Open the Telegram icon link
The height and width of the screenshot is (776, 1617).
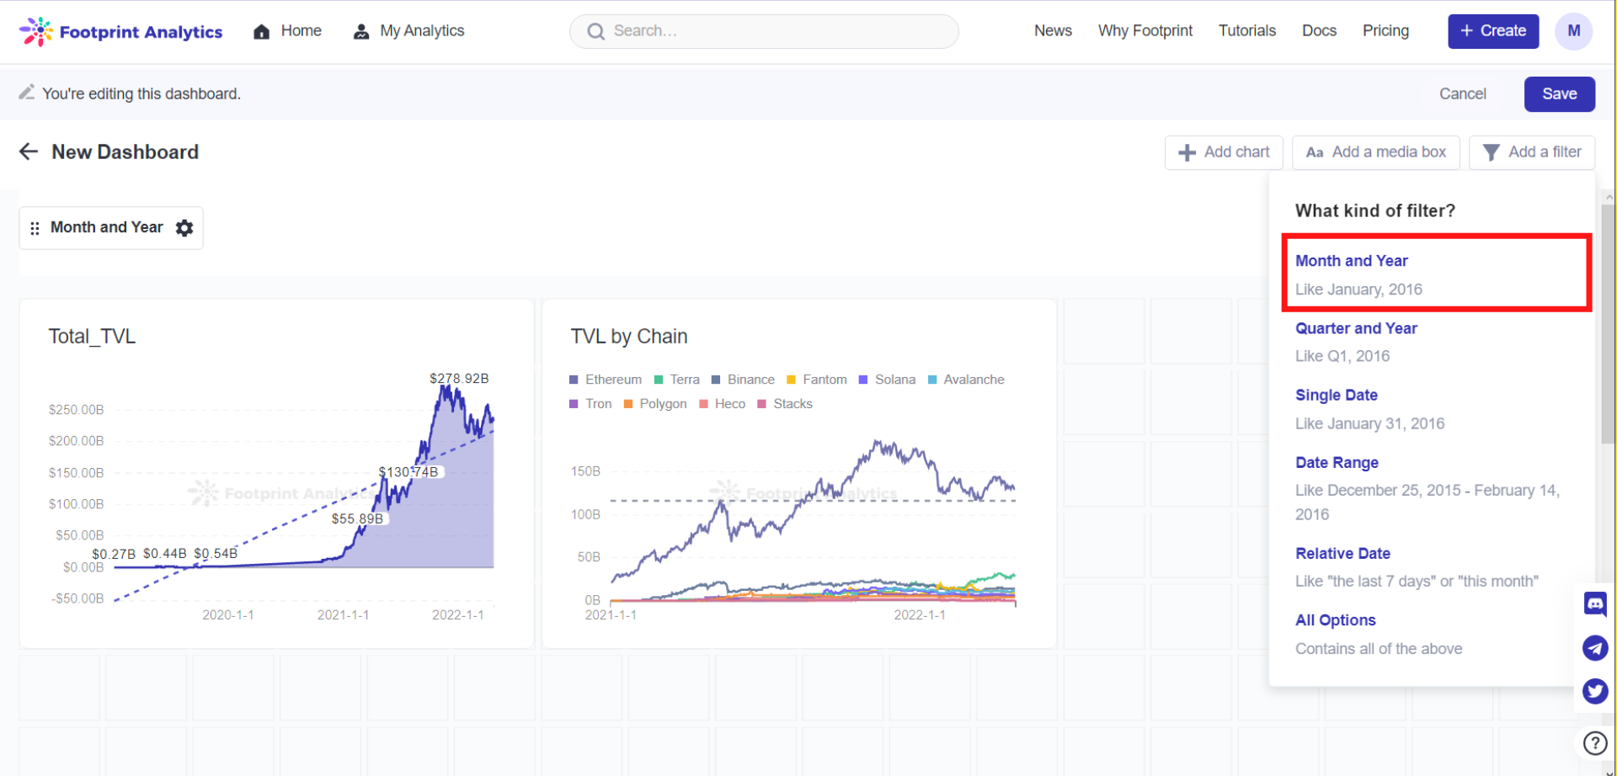point(1595,648)
